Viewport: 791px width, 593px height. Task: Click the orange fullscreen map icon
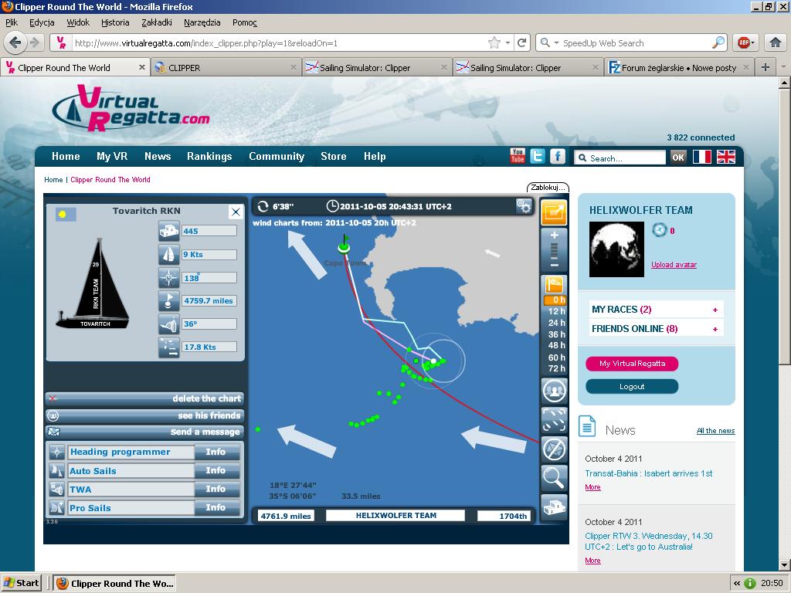[x=554, y=212]
